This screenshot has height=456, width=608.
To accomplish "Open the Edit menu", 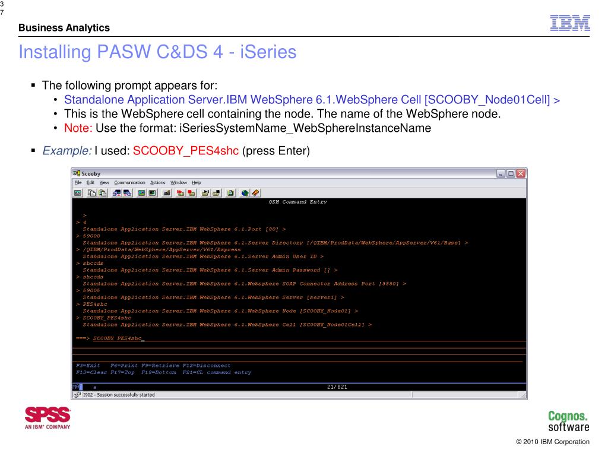I will [90, 183].
